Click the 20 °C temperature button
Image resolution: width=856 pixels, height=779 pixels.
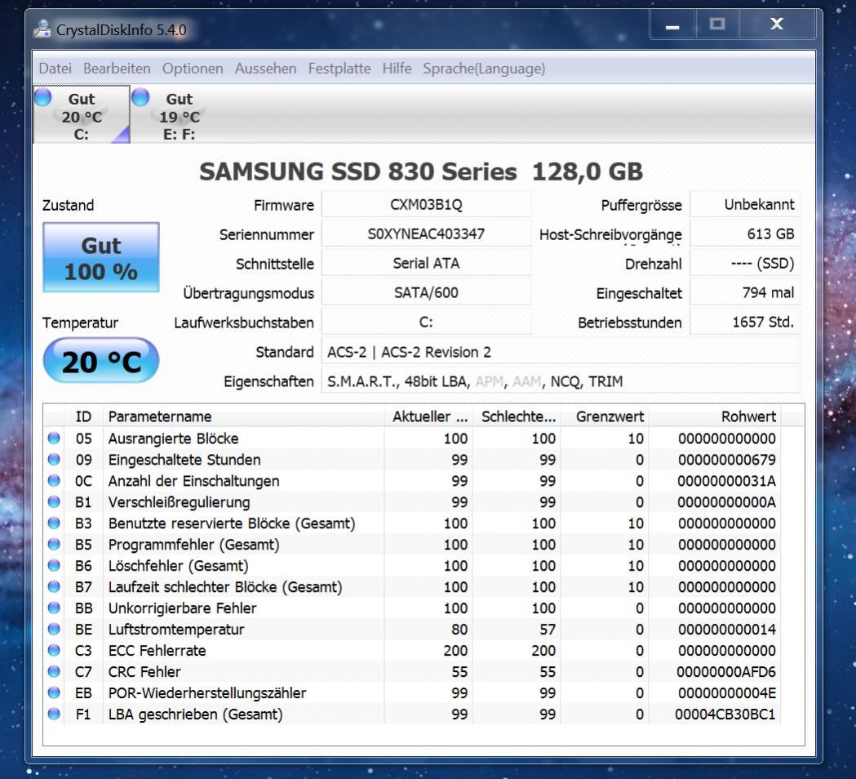101,361
